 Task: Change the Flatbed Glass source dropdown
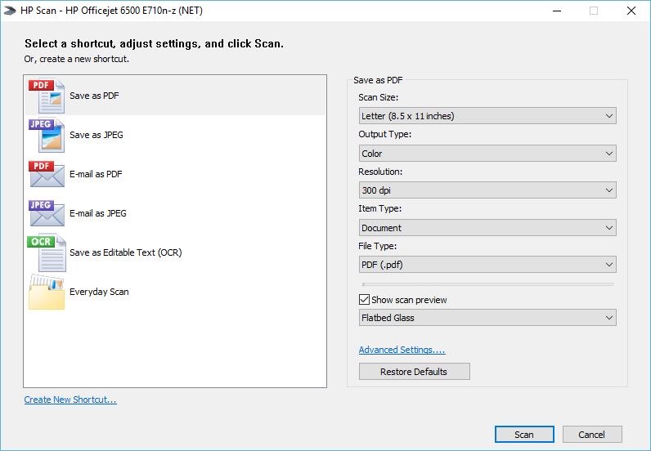coord(487,318)
